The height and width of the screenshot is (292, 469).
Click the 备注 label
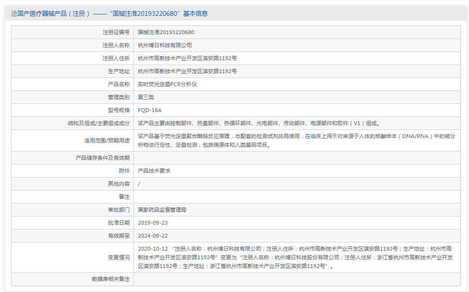pos(124,197)
